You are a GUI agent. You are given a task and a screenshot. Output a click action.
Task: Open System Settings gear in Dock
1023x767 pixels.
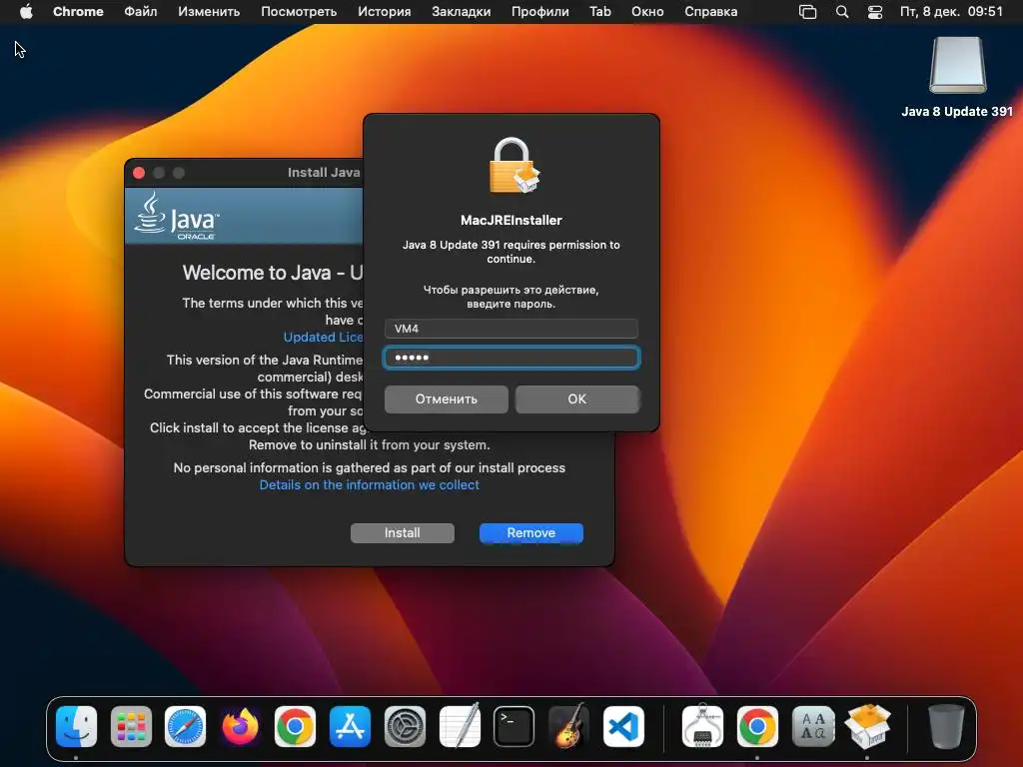[405, 727]
